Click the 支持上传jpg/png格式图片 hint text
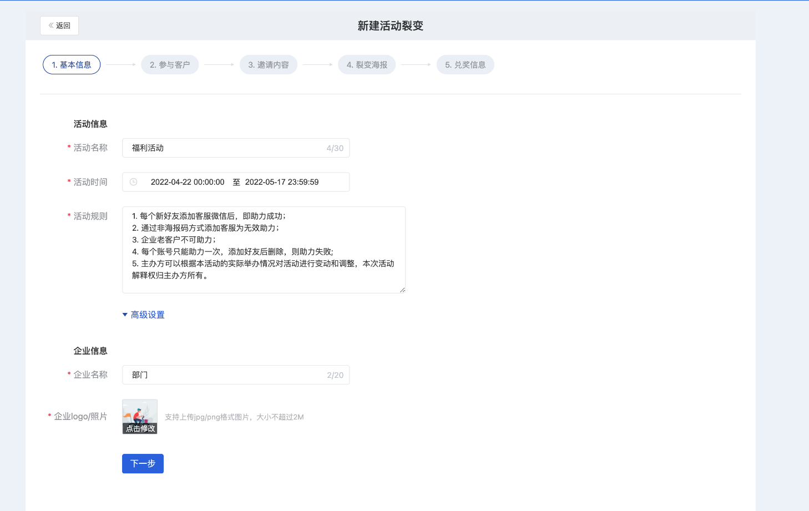 click(234, 417)
